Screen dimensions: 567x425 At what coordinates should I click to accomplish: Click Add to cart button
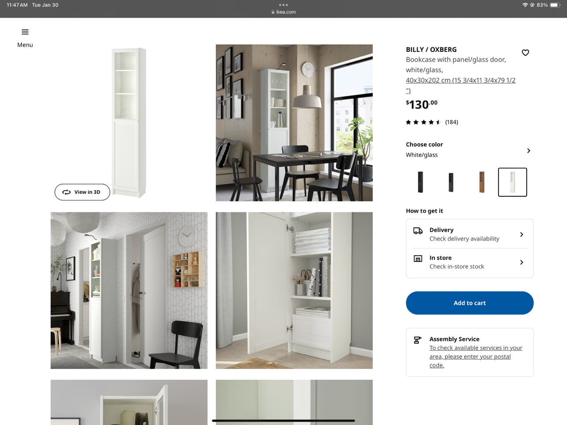point(469,303)
